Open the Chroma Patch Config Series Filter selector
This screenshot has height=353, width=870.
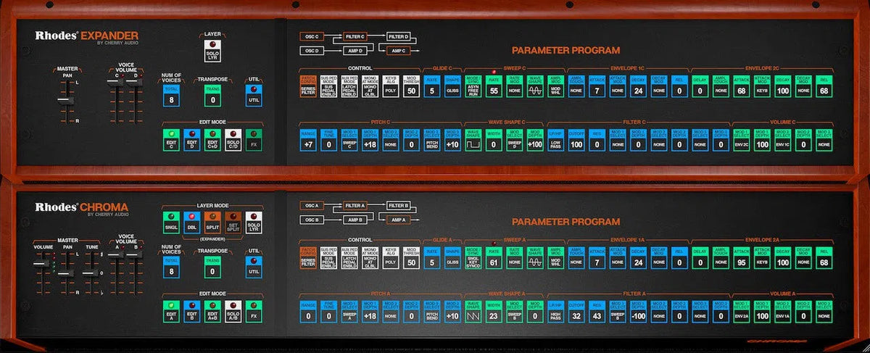pos(308,262)
